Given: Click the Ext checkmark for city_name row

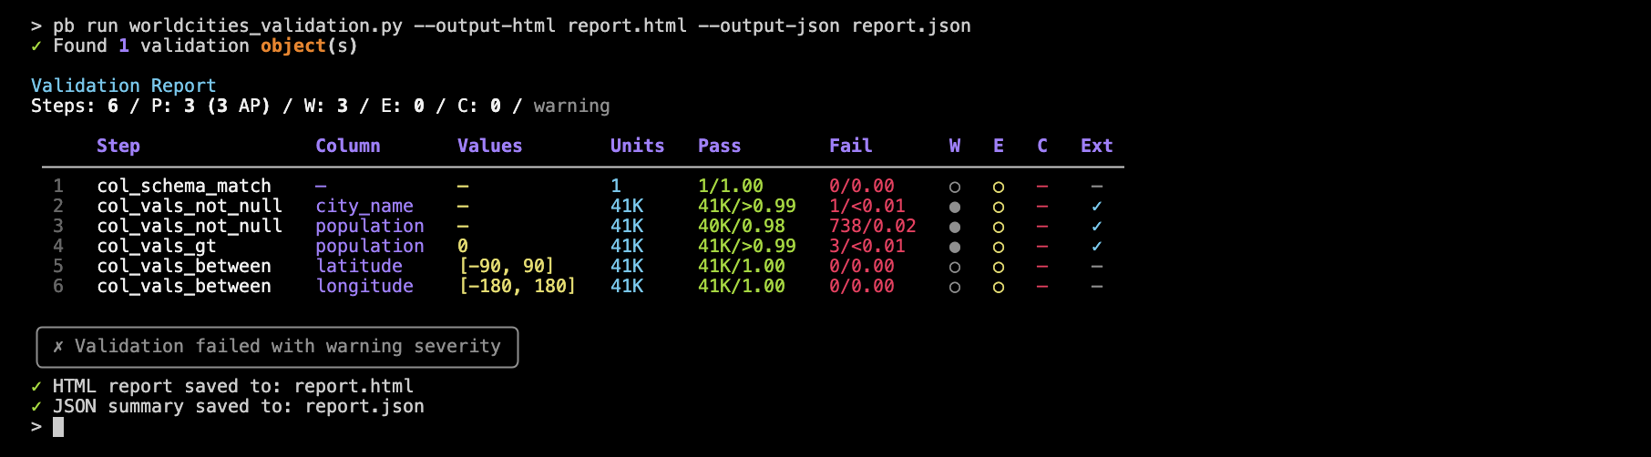Looking at the screenshot, I should pos(1096,207).
